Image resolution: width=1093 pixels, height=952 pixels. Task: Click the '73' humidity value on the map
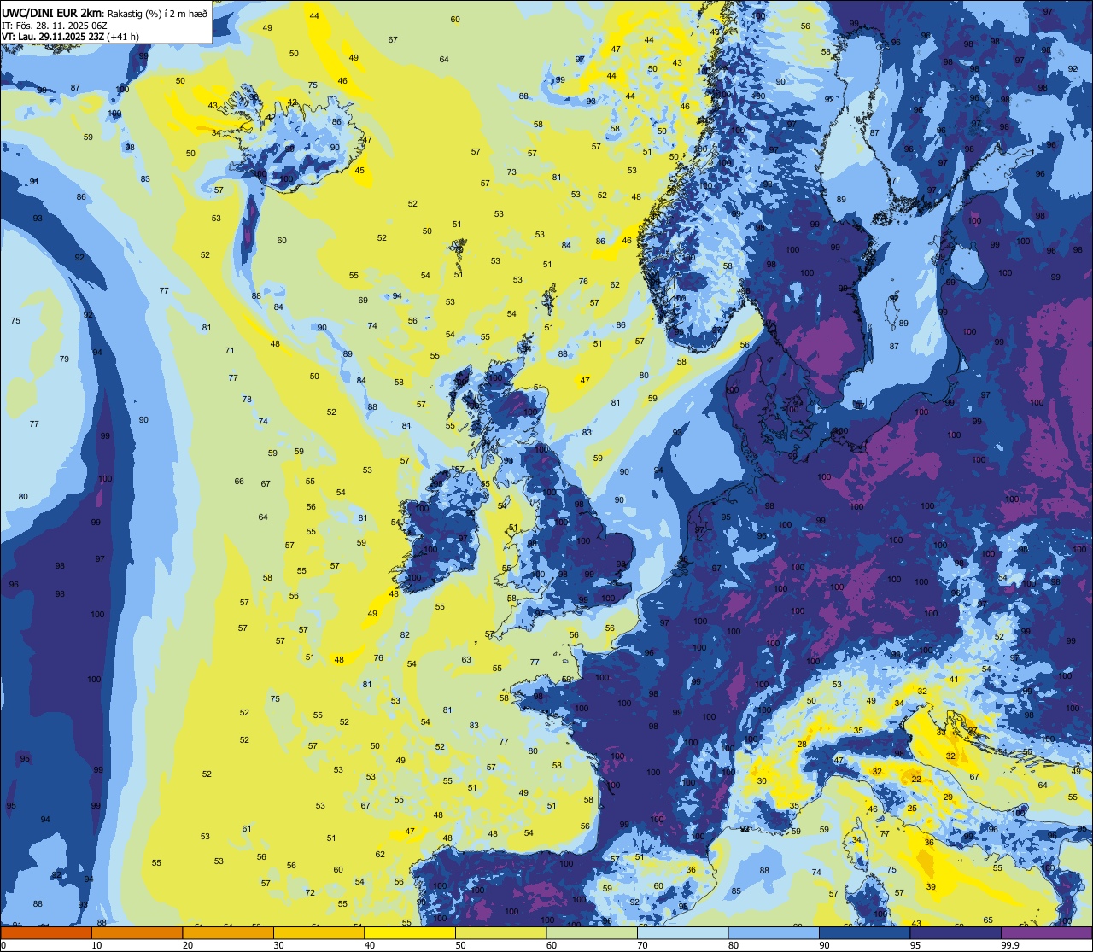(x=511, y=172)
